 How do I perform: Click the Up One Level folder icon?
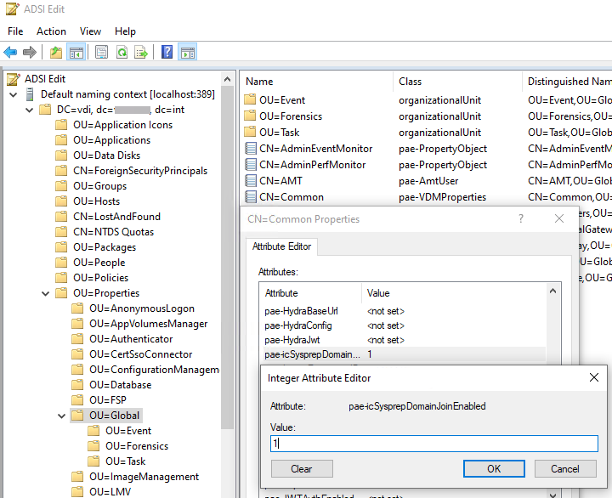56,52
